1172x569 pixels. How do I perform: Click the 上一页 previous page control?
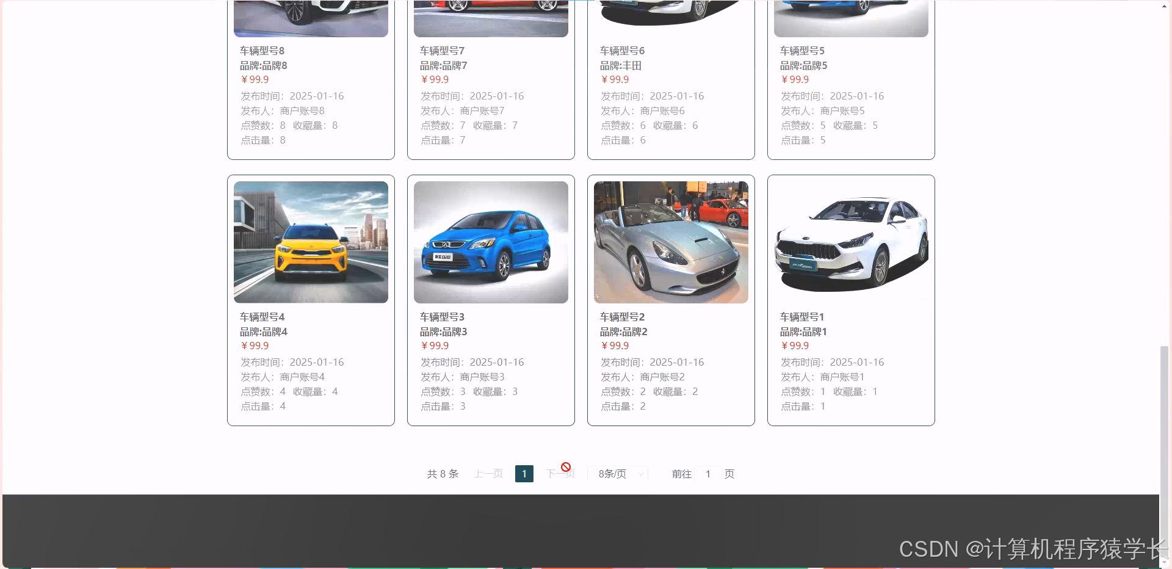pyautogui.click(x=488, y=473)
